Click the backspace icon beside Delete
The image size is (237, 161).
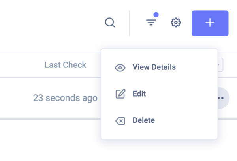pos(120,120)
